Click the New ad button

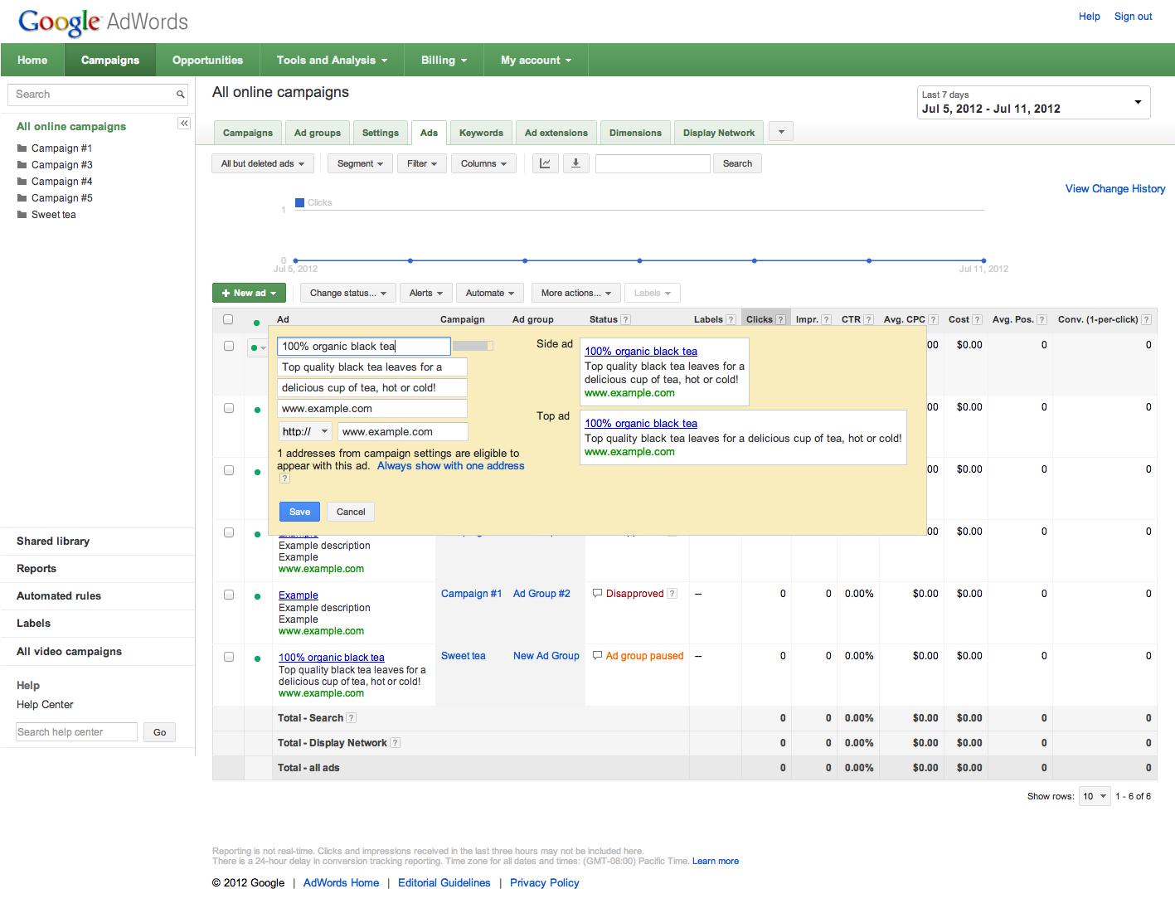249,293
